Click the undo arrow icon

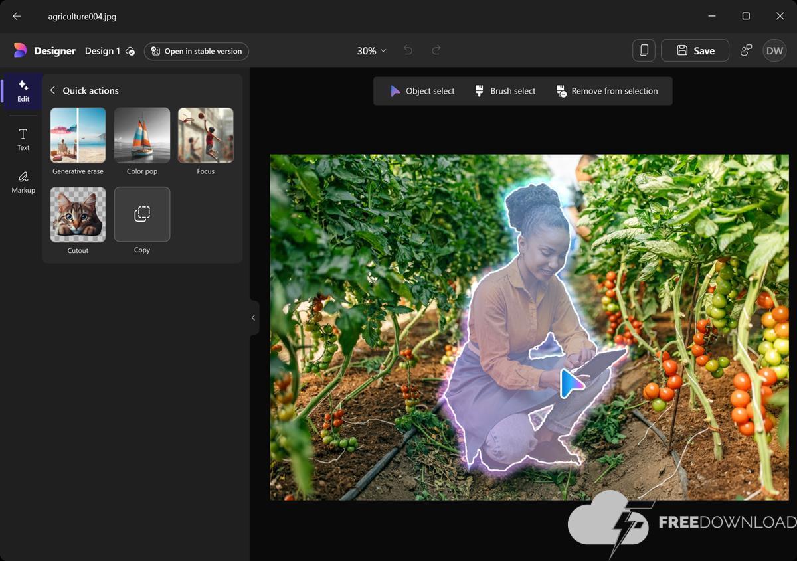pos(408,50)
